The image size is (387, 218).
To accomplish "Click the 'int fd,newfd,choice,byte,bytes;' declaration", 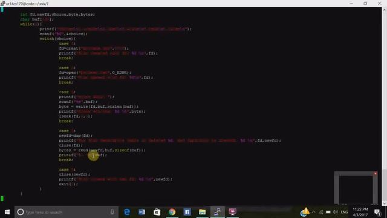I will [57, 15].
